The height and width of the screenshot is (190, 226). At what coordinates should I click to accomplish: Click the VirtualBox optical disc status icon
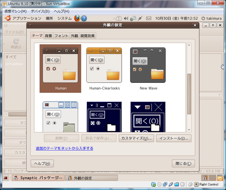[159, 184]
